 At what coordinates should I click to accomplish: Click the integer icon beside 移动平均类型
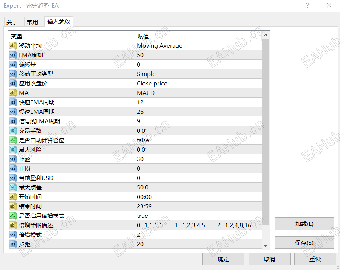(13, 74)
